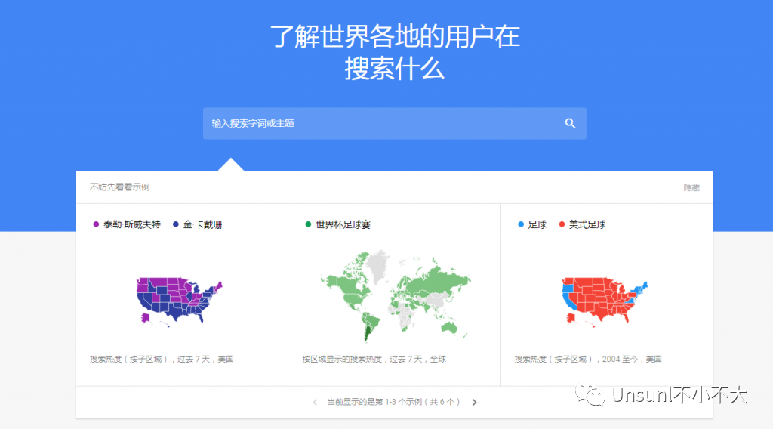
Task: Click the 金·卡戴珊 legend label
Action: coord(202,224)
